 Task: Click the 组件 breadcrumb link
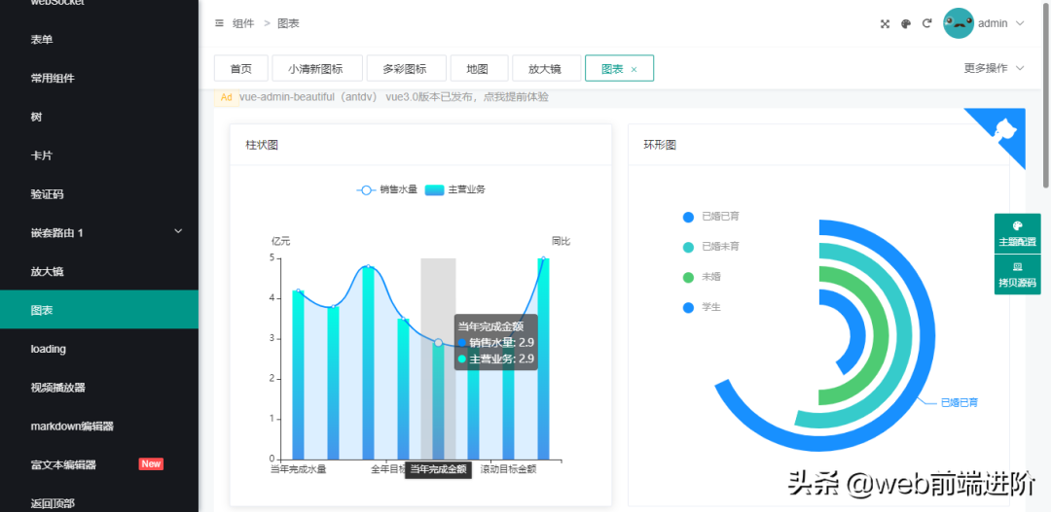click(x=243, y=23)
